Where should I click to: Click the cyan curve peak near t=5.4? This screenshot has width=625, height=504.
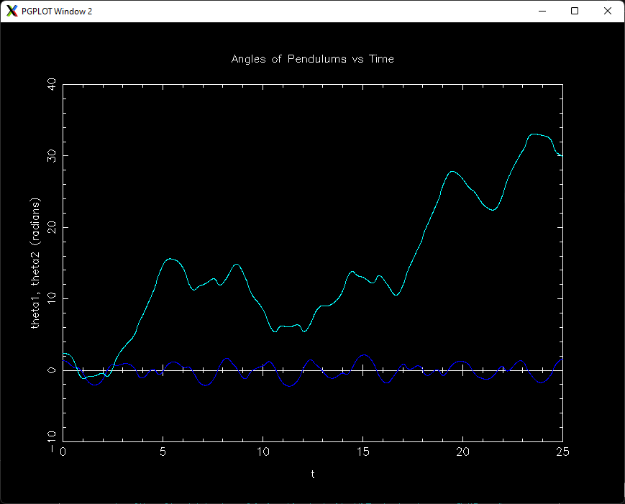(170, 259)
